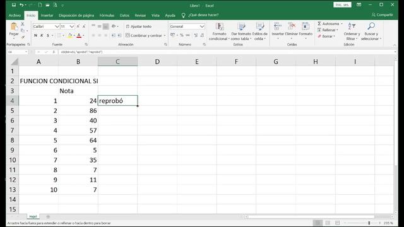Toggle bold formatting (N)
404x227 pixels.
(35, 35)
